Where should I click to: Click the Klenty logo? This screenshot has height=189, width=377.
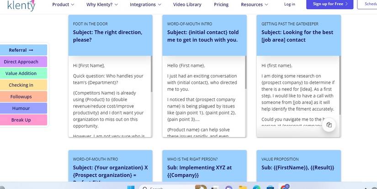click(20, 5)
